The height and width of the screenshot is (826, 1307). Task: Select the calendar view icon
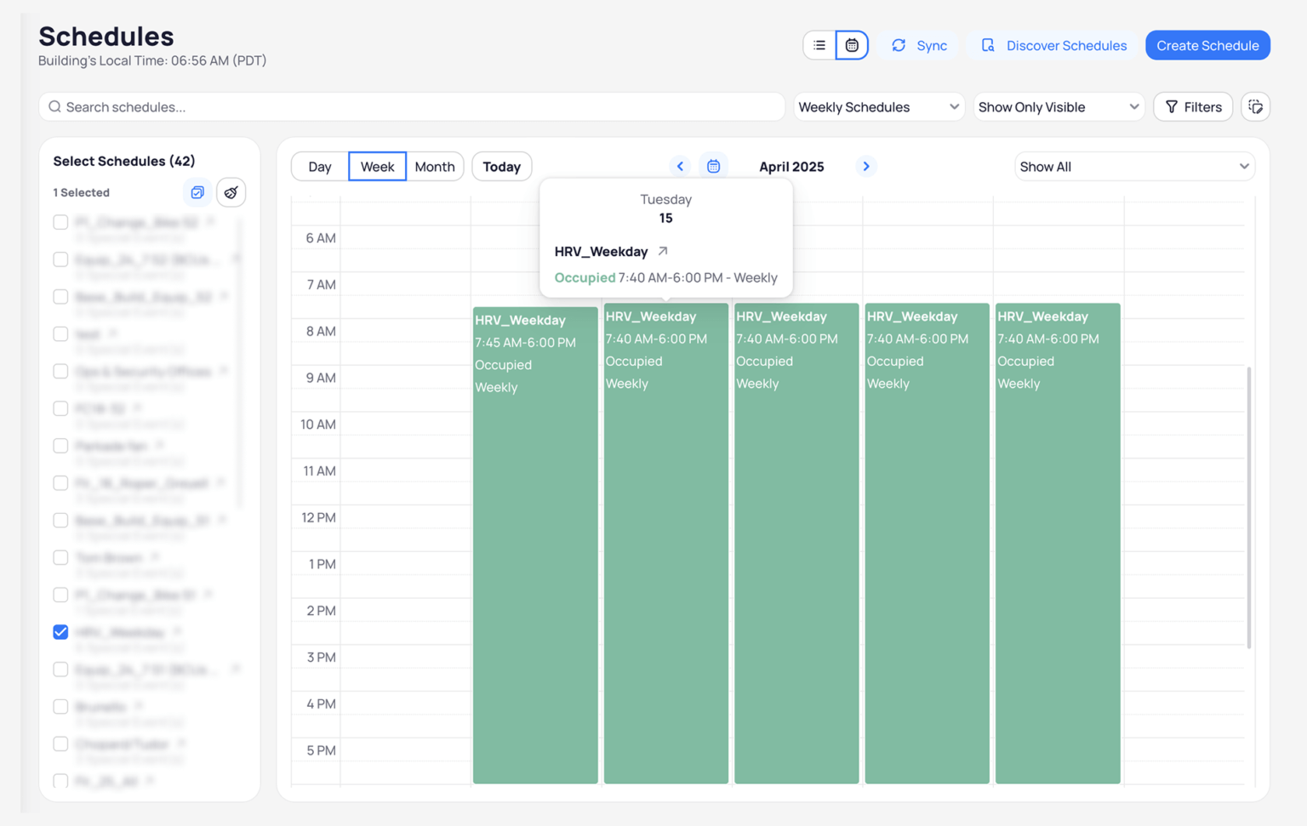(x=851, y=45)
